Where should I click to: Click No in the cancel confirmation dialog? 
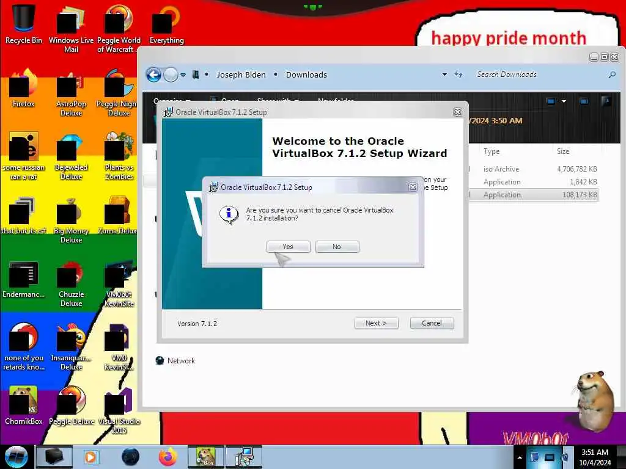(337, 247)
